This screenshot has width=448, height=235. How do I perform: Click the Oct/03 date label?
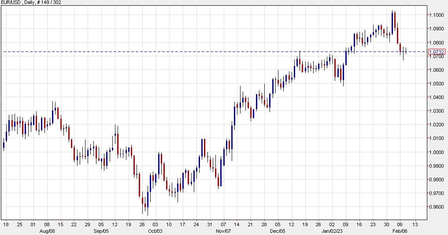coord(156,230)
